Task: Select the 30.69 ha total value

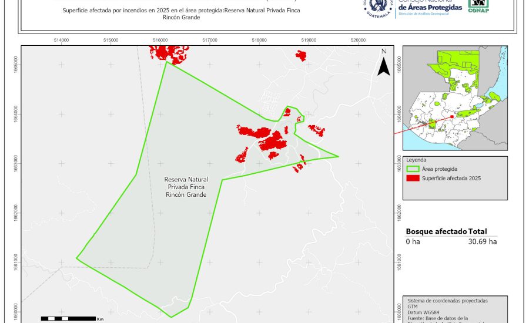Action: tap(482, 241)
